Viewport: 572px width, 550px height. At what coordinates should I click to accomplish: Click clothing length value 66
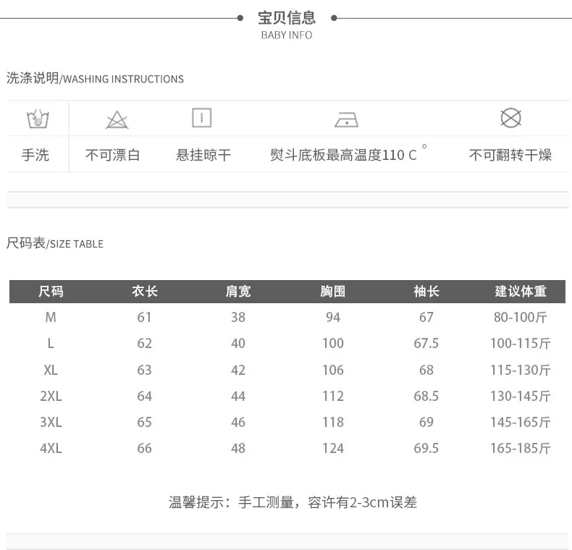pyautogui.click(x=145, y=448)
